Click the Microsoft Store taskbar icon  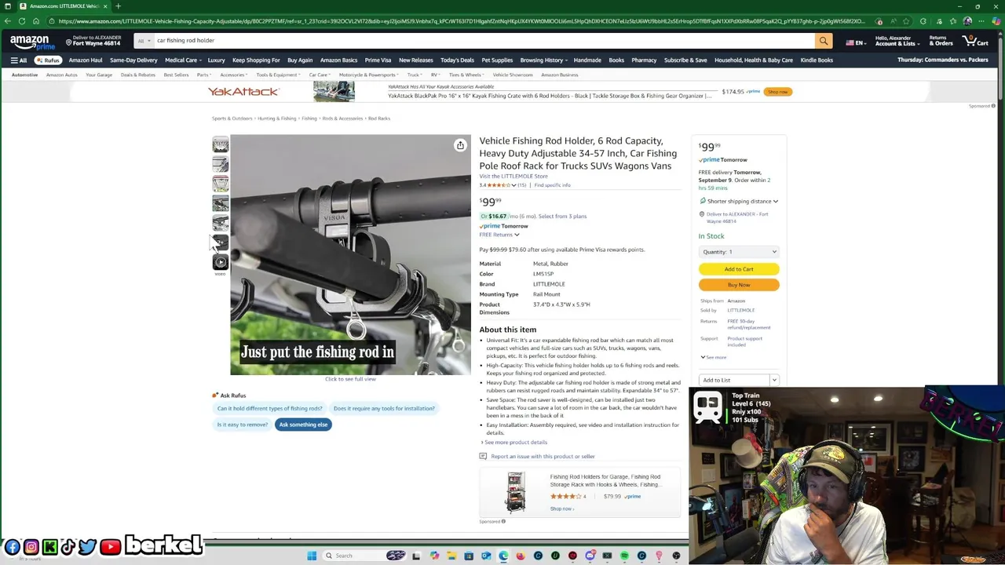pyautogui.click(x=469, y=556)
